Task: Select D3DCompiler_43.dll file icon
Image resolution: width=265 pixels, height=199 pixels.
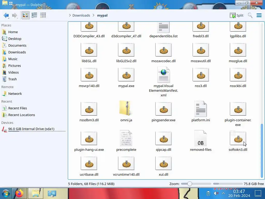Action: 89,27
